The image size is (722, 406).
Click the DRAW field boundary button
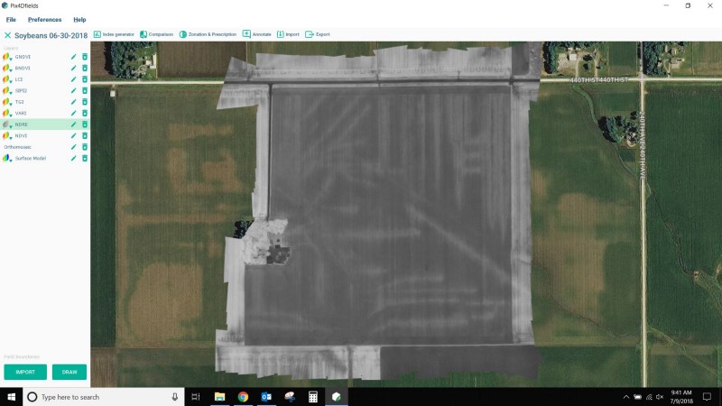tap(69, 372)
